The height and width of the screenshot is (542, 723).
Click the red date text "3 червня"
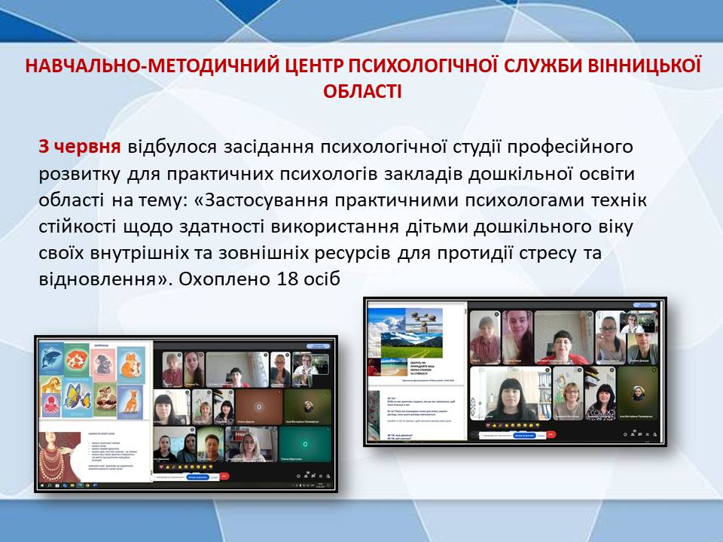point(80,147)
